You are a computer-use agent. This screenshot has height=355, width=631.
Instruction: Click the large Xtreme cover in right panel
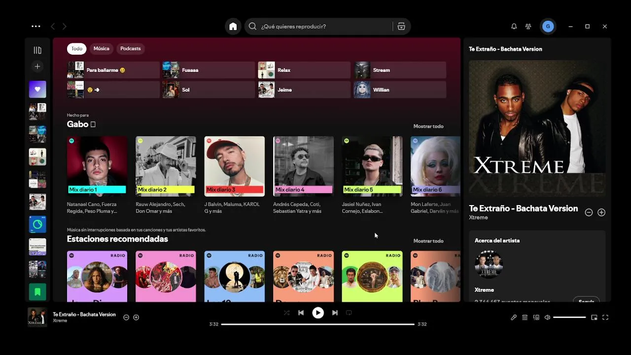click(537, 128)
